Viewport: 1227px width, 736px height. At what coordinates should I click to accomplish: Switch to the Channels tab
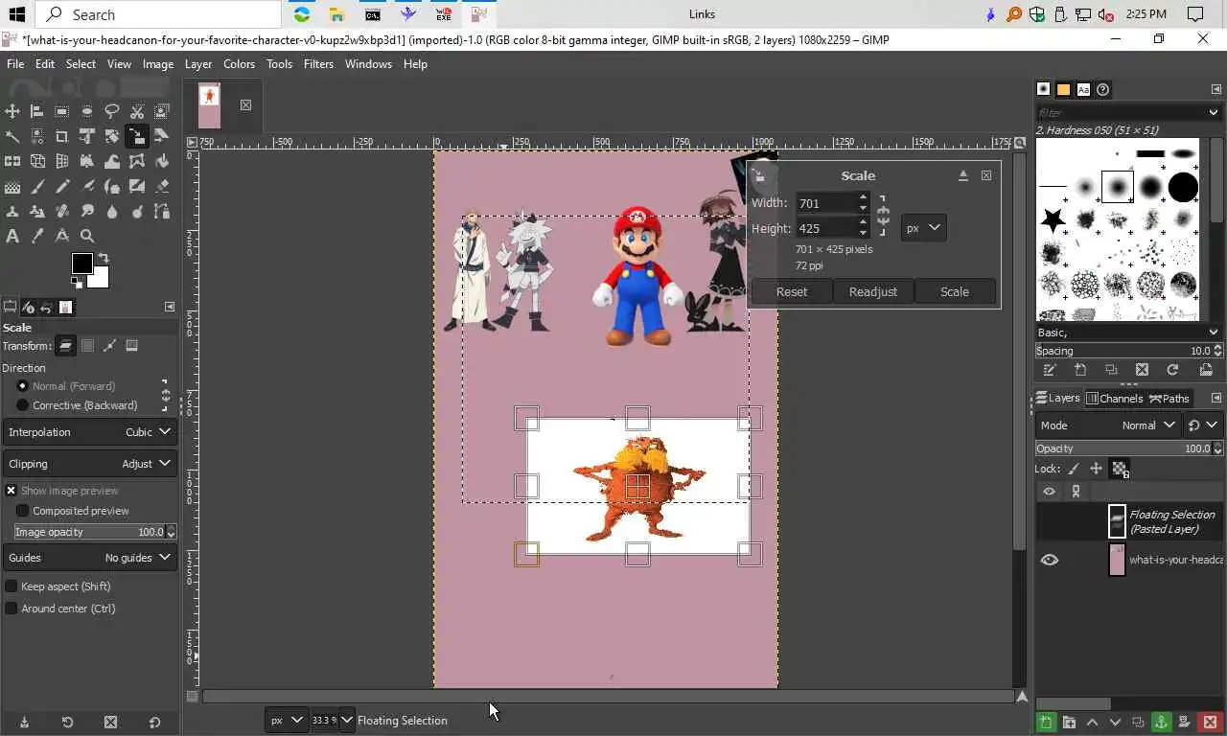(x=1115, y=398)
